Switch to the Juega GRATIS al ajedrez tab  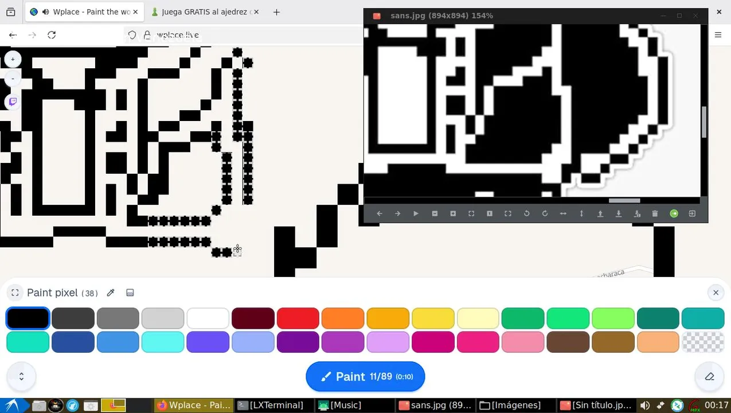pos(205,11)
